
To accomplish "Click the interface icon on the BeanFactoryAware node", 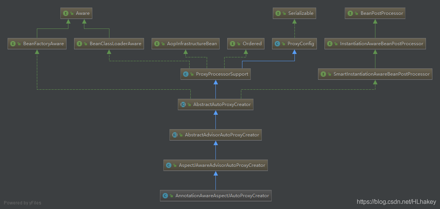I will 13,44.
